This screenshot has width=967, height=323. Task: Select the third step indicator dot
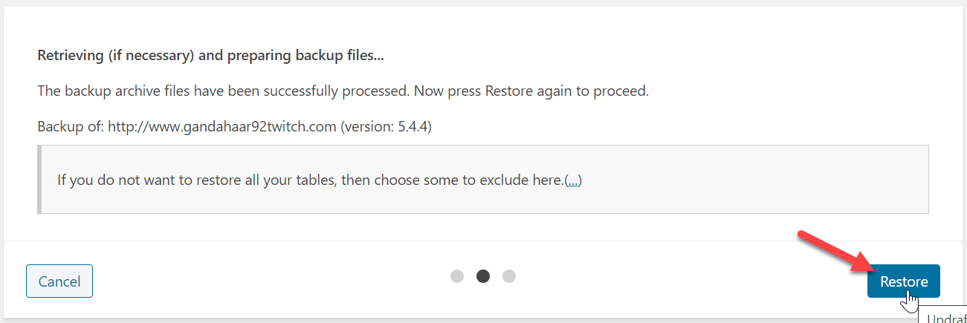coord(509,276)
